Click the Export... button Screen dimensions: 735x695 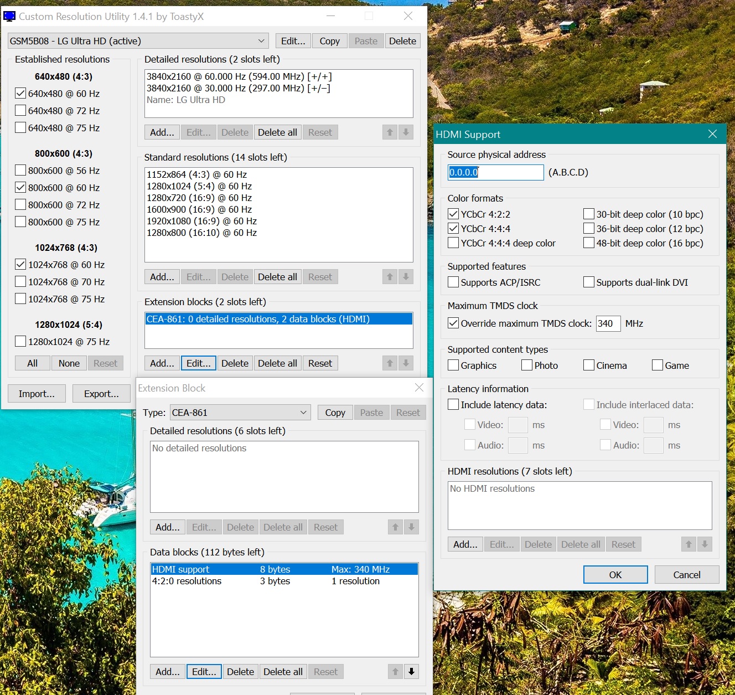coord(101,394)
